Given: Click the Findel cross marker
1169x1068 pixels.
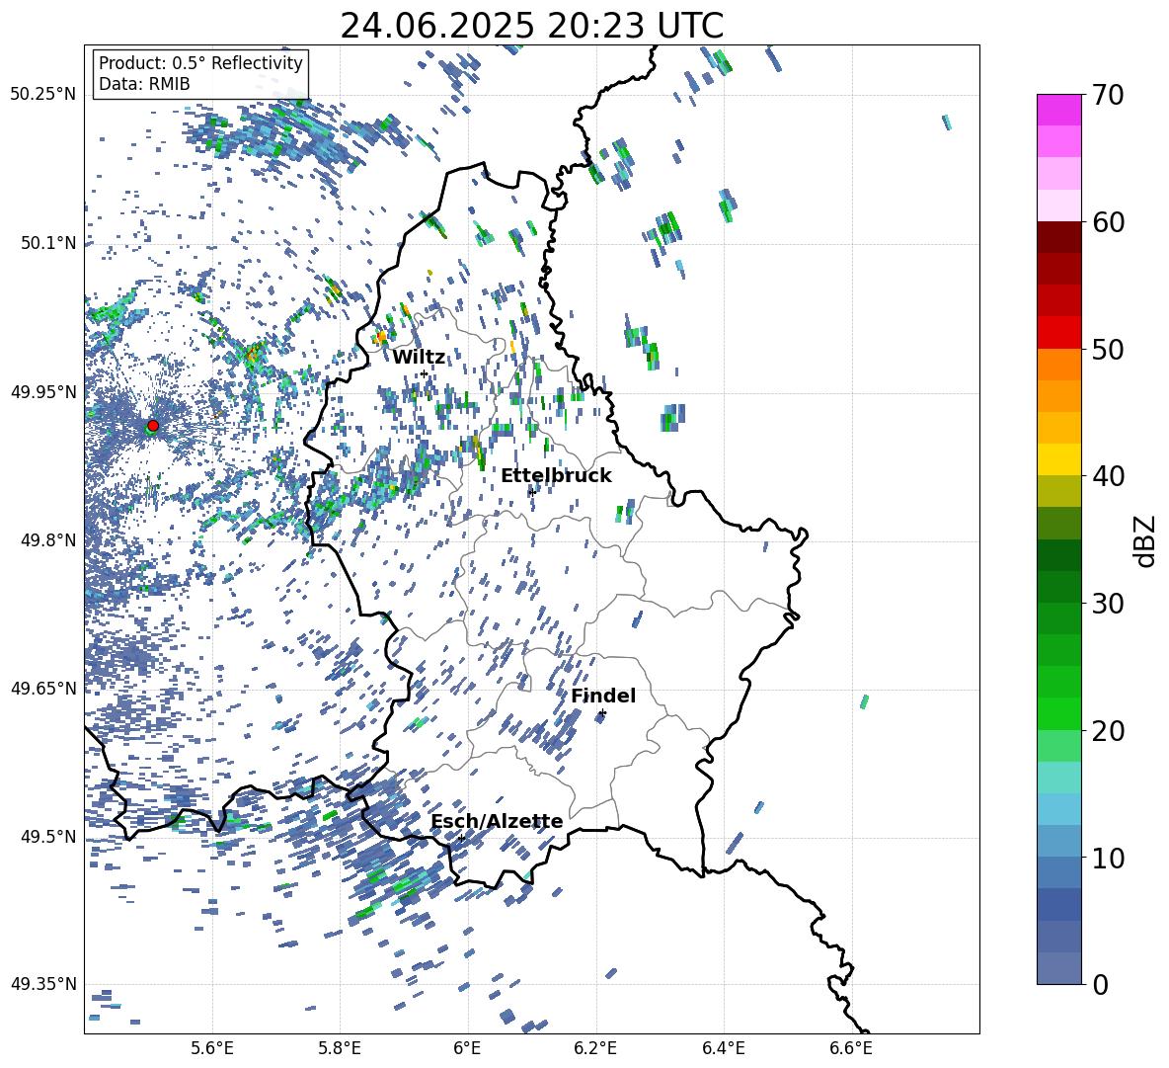Looking at the screenshot, I should coord(602,713).
